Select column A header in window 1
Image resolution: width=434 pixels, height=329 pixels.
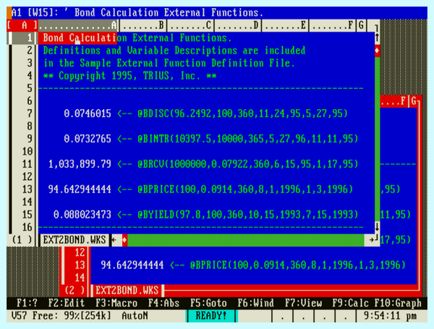tap(79, 25)
